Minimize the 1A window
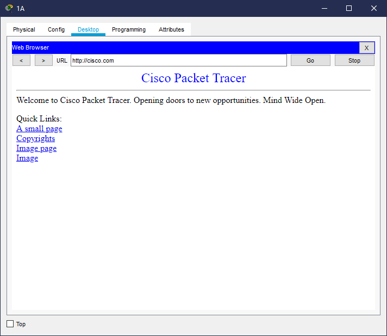The height and width of the screenshot is (336, 387). [x=324, y=8]
